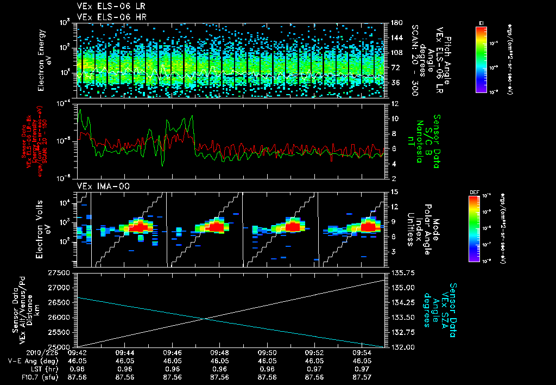Select the "EI" label above the color bar
The width and height of the screenshot is (556, 385).
point(481,23)
